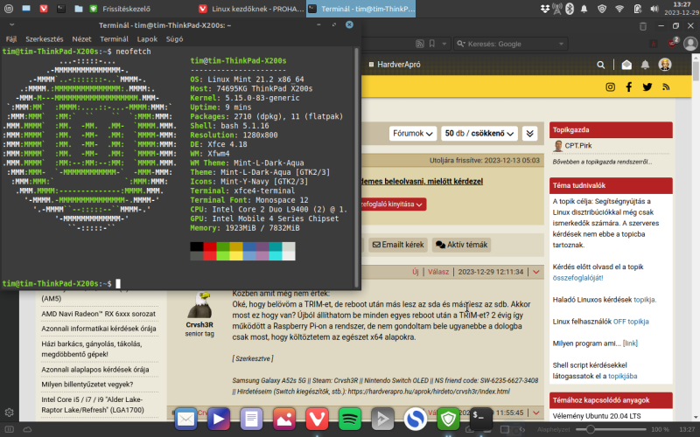Click the Vivaldi RSS feed icon in address bar
The image size is (700, 437).
click(x=420, y=44)
